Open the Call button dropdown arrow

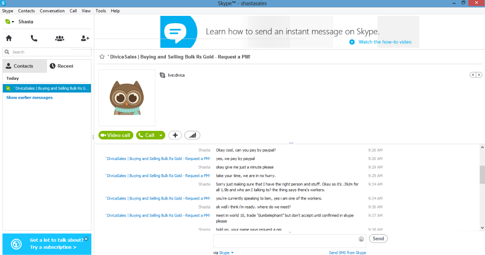coord(161,135)
